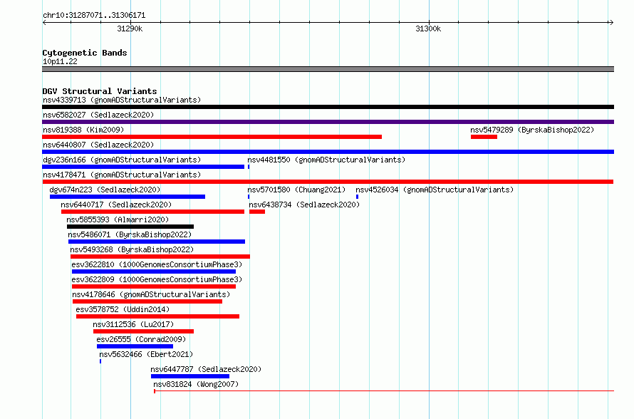Image resolution: width=634 pixels, height=419 pixels.
Task: Click the red bar for nsv4178646
Action: [x=147, y=301]
